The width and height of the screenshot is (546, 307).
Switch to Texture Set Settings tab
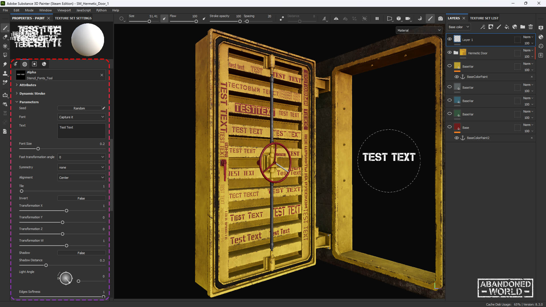pyautogui.click(x=73, y=18)
